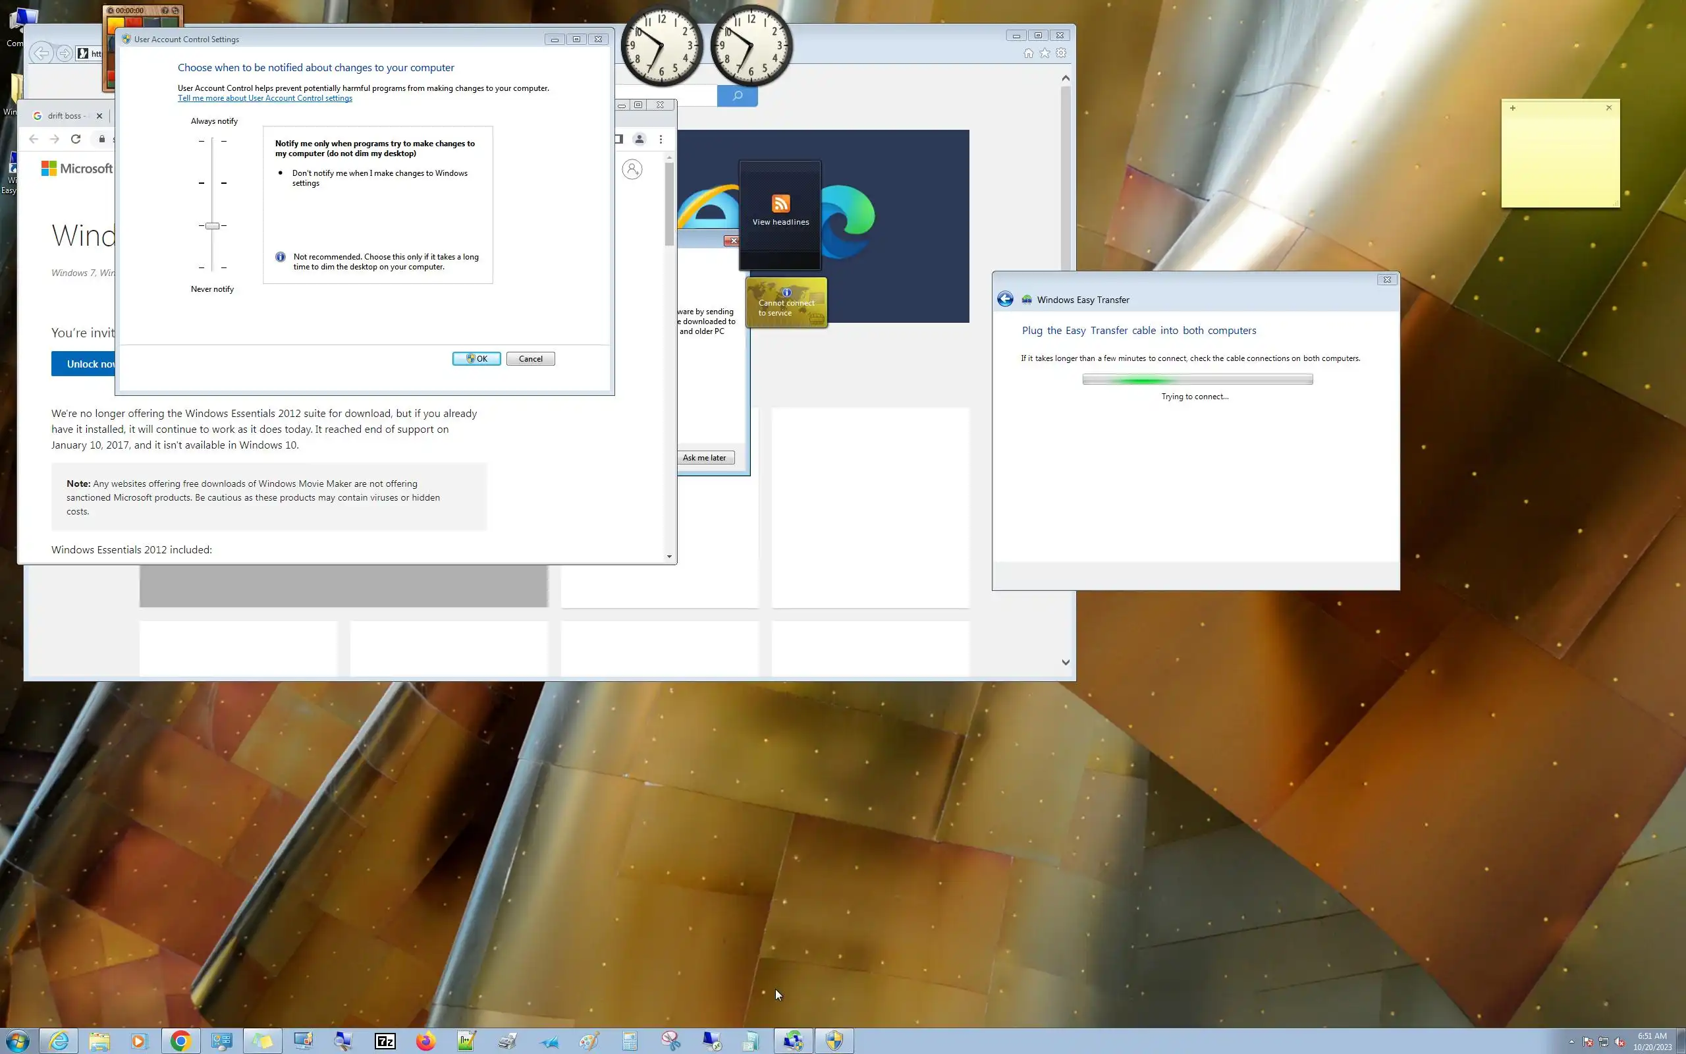Open Calculator from the taskbar
Screen dimensions: 1686x1054
click(x=629, y=1041)
